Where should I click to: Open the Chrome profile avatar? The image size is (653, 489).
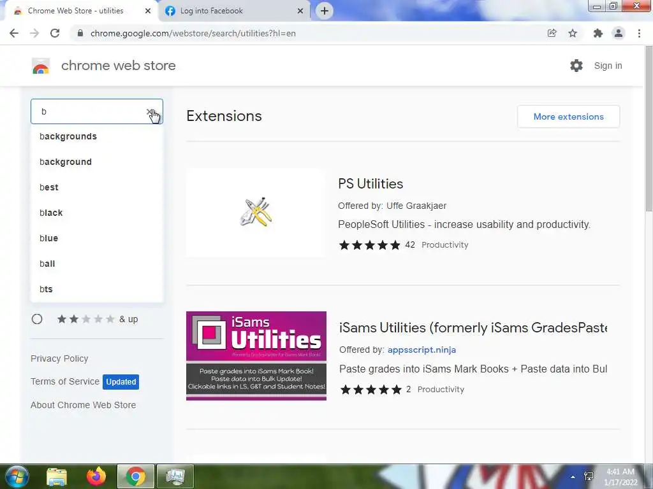pyautogui.click(x=619, y=33)
